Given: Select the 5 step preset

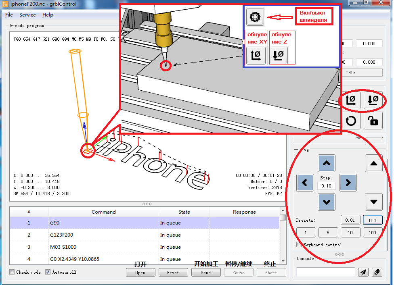Looking at the screenshot, I should point(328,233).
